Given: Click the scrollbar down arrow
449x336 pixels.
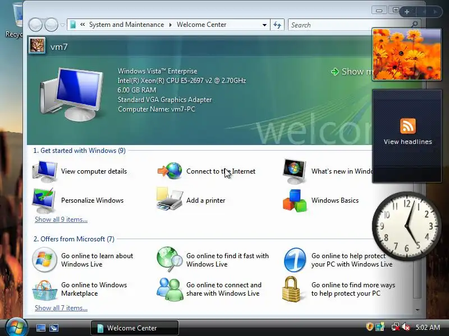Looking at the screenshot, I should pyautogui.click(x=418, y=310).
